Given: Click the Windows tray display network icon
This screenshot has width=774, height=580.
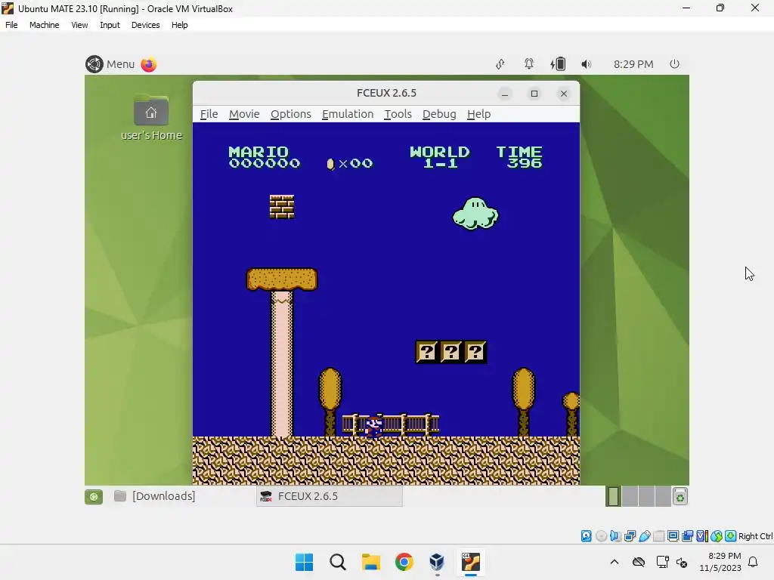Looking at the screenshot, I should (x=662, y=562).
